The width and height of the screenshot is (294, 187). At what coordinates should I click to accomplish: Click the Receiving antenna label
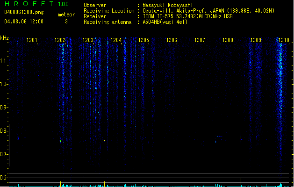point(108,22)
